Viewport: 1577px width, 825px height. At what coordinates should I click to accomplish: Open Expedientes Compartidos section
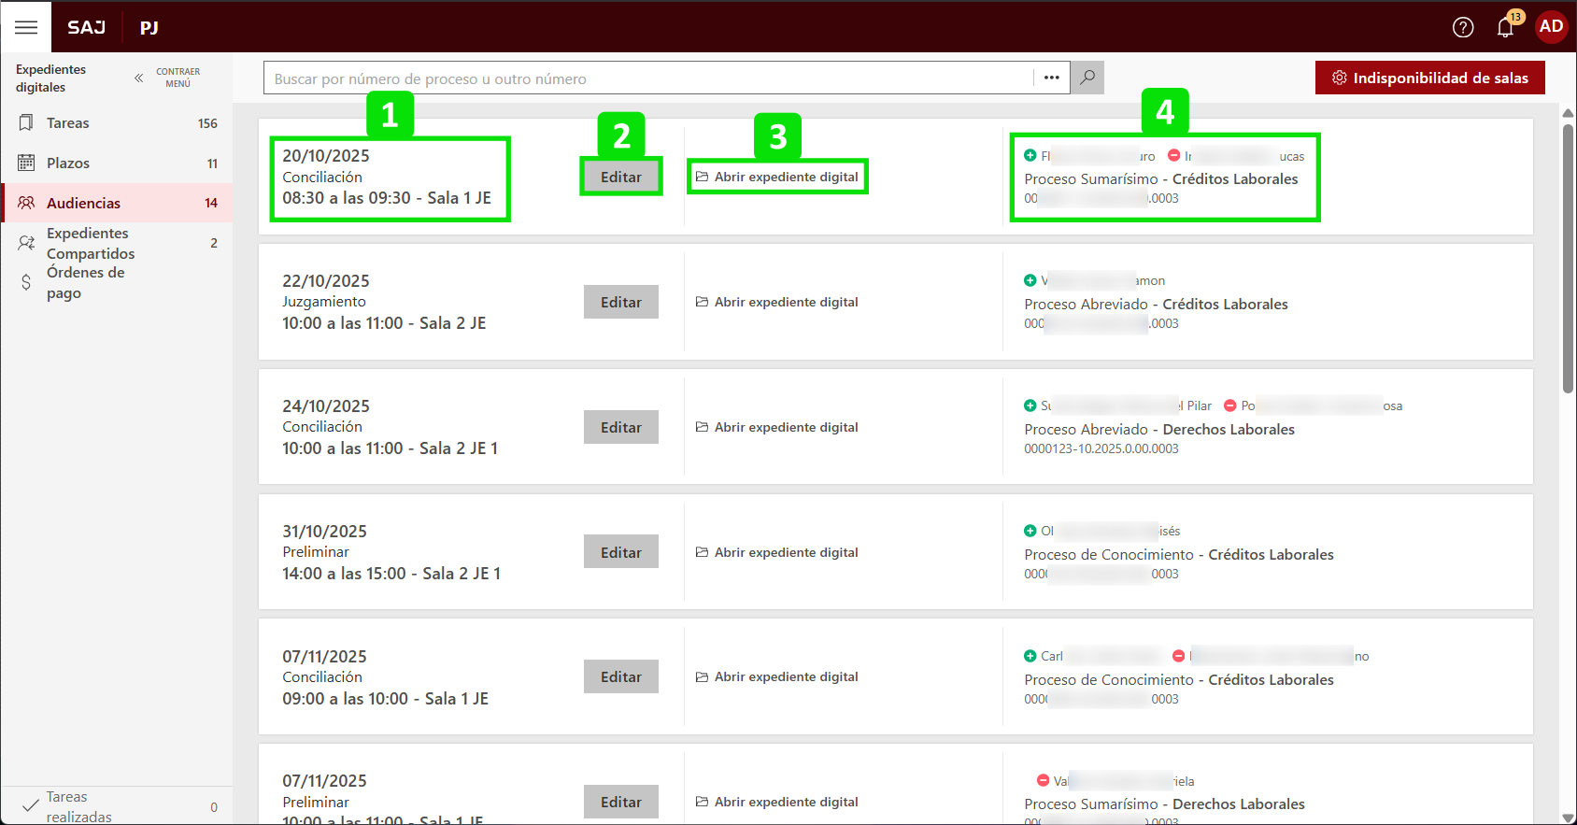coord(90,243)
